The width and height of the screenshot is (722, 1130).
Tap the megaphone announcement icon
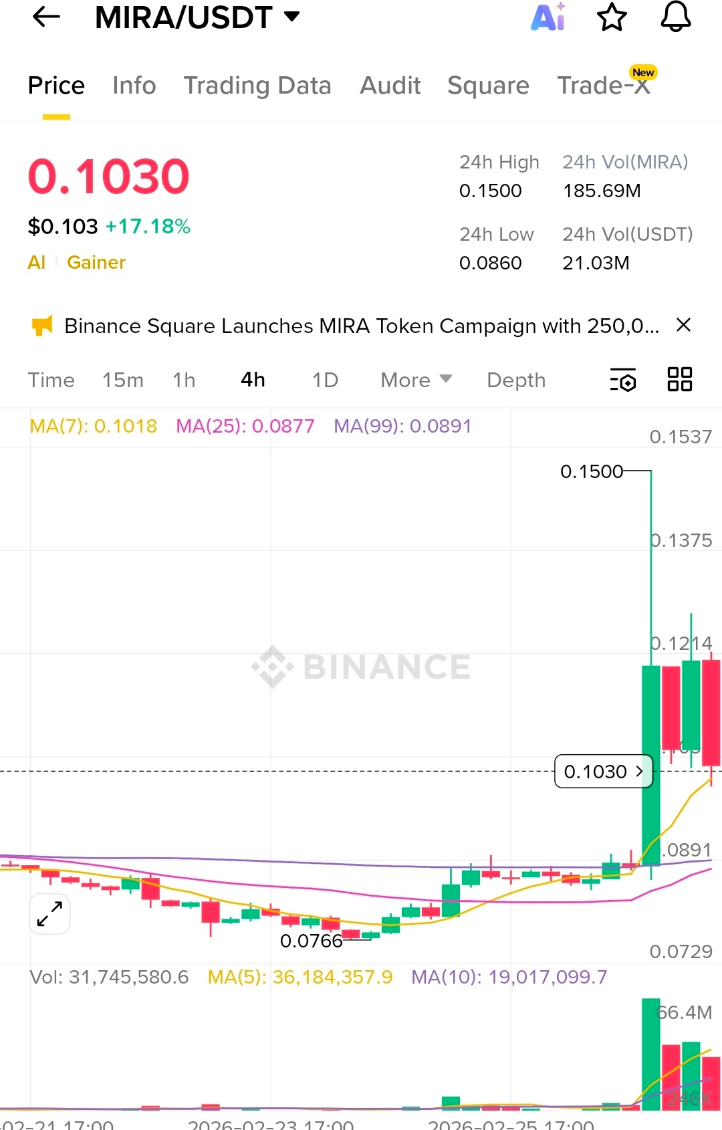tap(42, 325)
